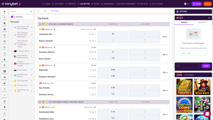Select Hockey in sports sidebar
Viewport: 213px width, 120px height.
4,36
